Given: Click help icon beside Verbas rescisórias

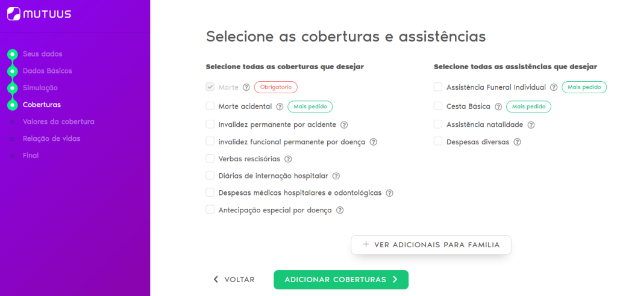Looking at the screenshot, I should [x=288, y=159].
